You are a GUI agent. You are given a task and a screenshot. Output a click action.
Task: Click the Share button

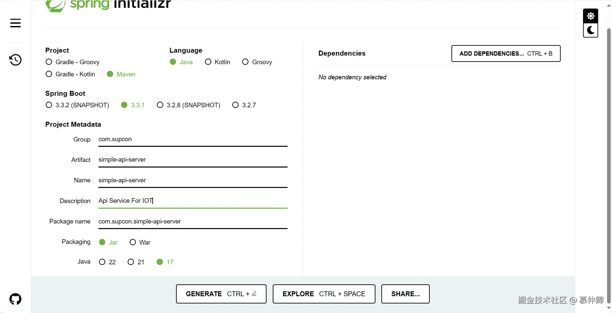tap(405, 294)
